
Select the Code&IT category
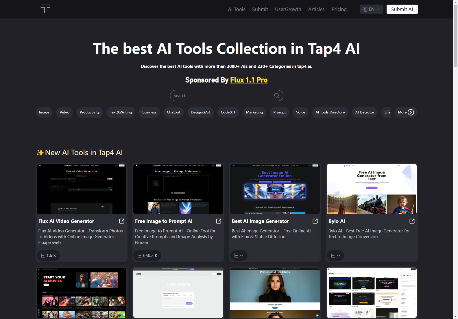click(x=228, y=112)
